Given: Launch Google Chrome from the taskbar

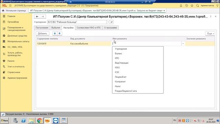Looking at the screenshot, I should click(40, 121).
